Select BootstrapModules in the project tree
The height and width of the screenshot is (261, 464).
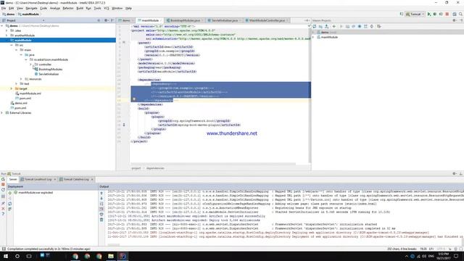tap(50, 70)
